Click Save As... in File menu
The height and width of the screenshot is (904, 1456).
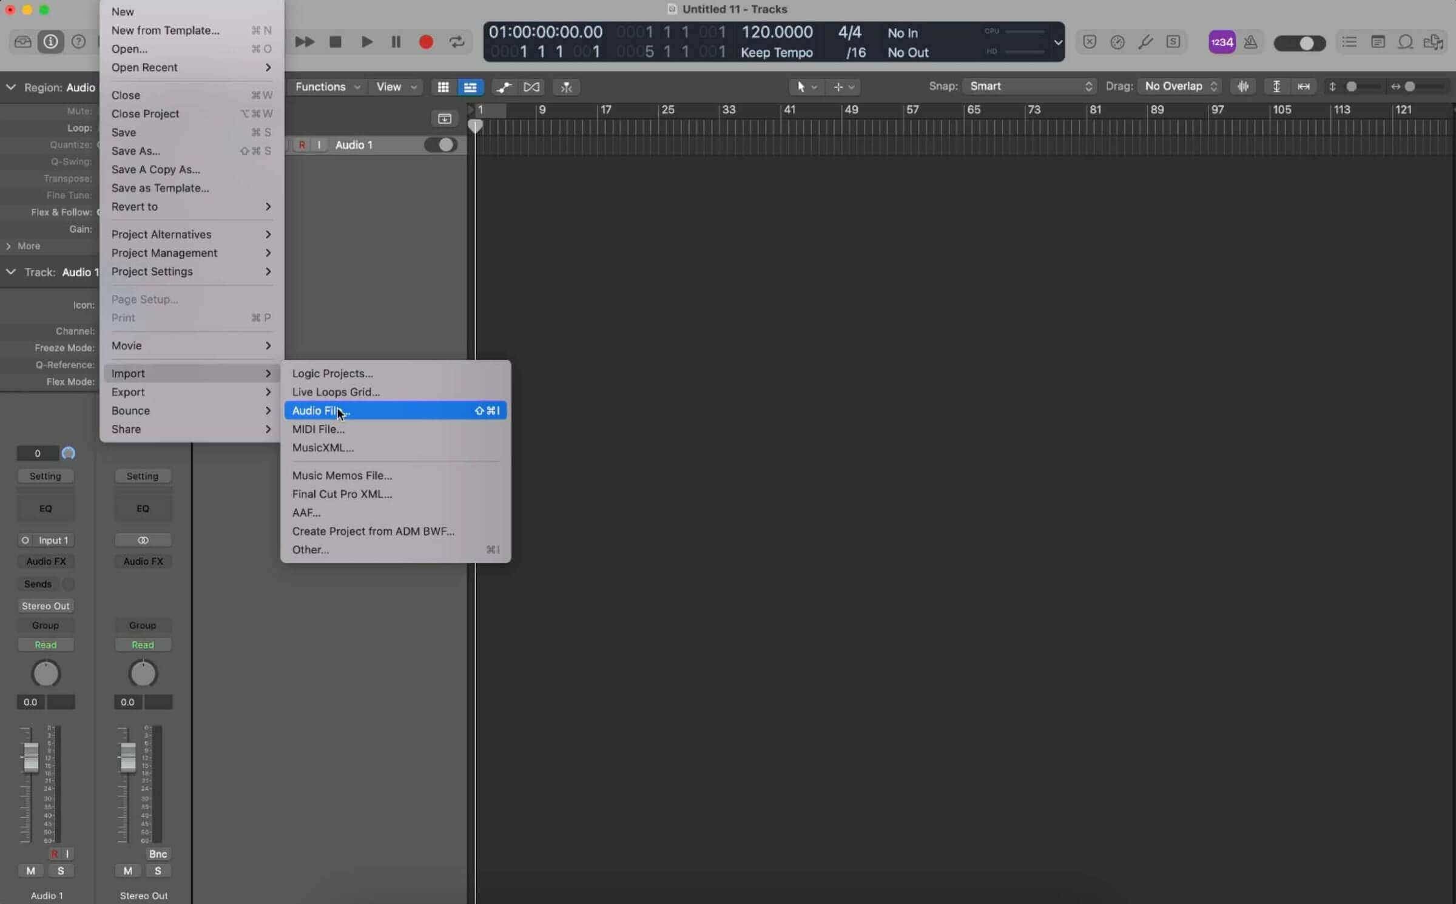191,151
